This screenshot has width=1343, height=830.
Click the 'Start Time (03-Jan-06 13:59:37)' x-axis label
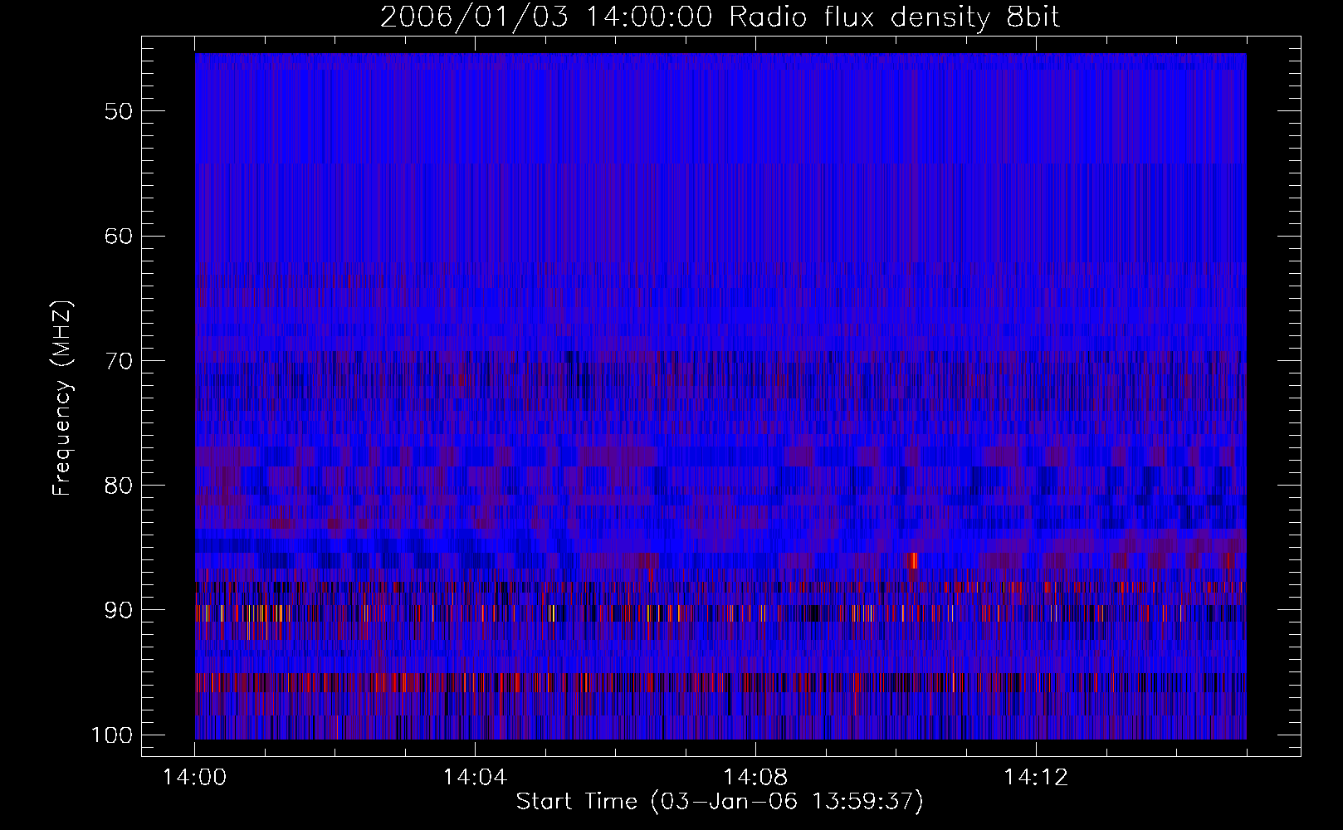[x=720, y=802]
